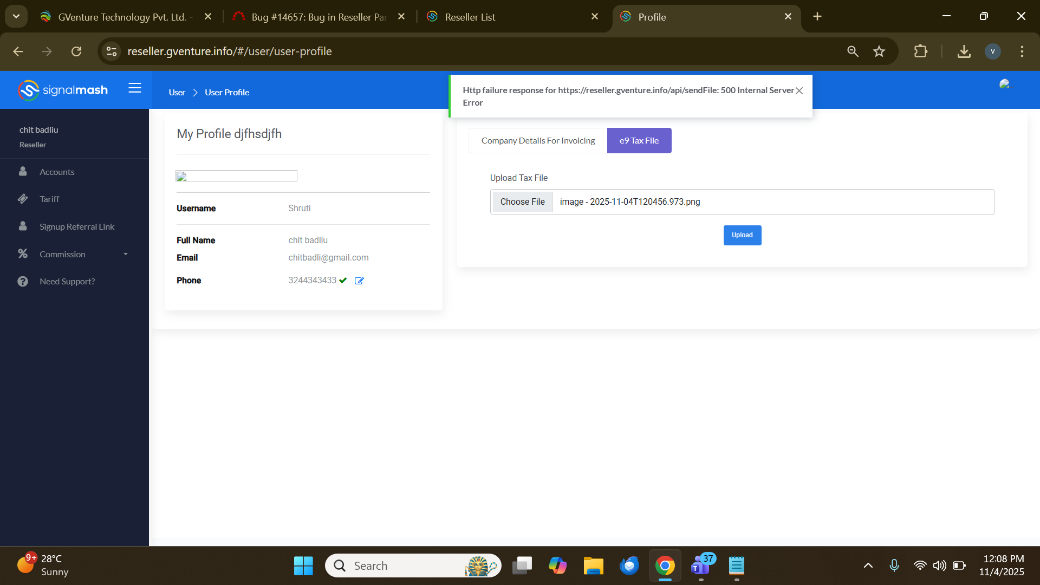Dismiss the Http failure error notification

pos(799,90)
